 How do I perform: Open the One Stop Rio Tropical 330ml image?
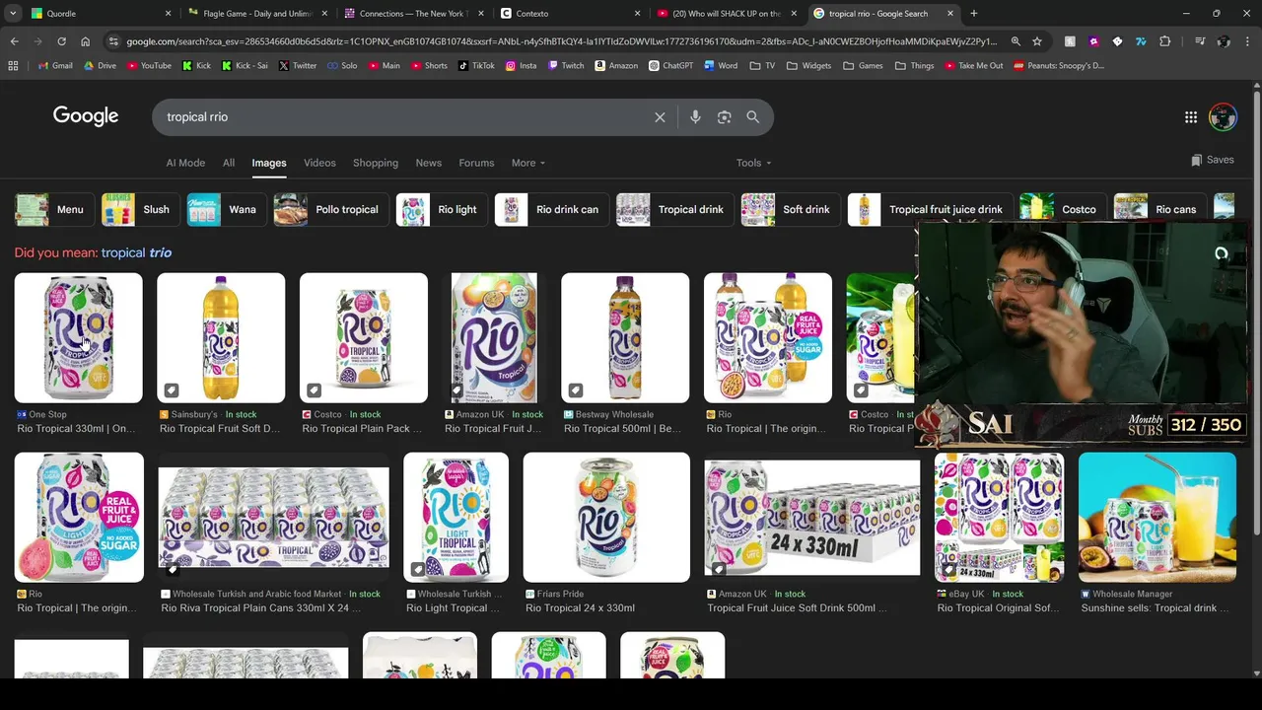[79, 338]
